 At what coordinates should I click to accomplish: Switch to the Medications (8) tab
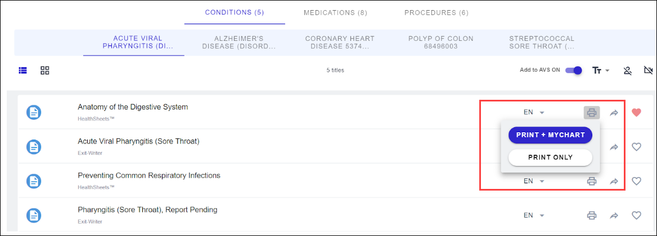click(335, 13)
